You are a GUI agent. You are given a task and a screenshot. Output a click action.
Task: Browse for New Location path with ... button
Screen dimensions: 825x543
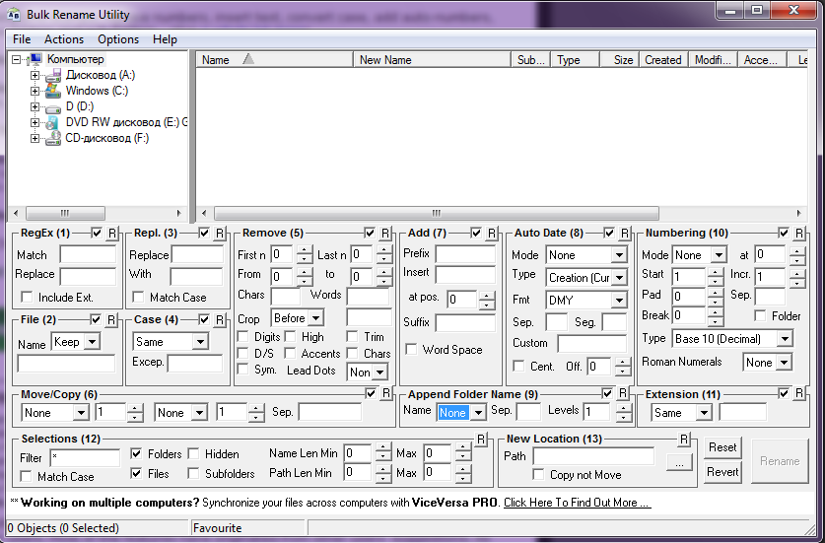click(x=679, y=462)
